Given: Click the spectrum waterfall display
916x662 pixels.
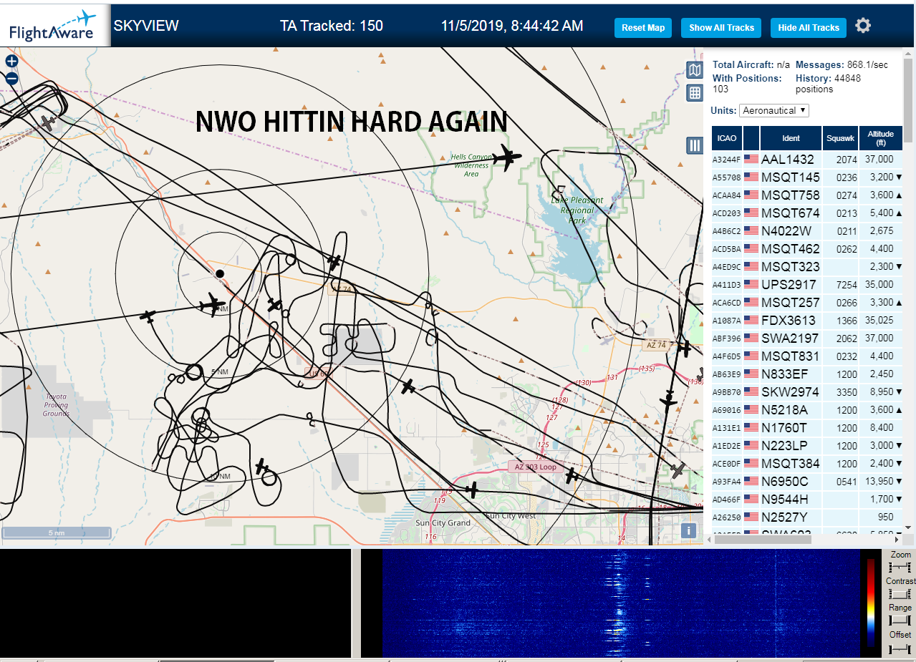Looking at the screenshot, I should [x=621, y=603].
